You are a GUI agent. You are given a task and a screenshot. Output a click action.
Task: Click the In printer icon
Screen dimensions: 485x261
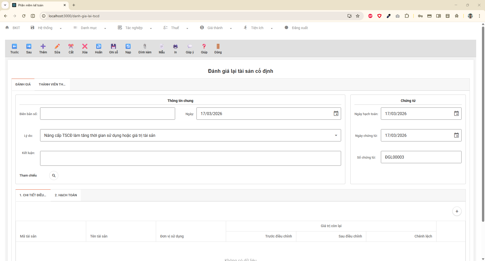[x=175, y=47]
